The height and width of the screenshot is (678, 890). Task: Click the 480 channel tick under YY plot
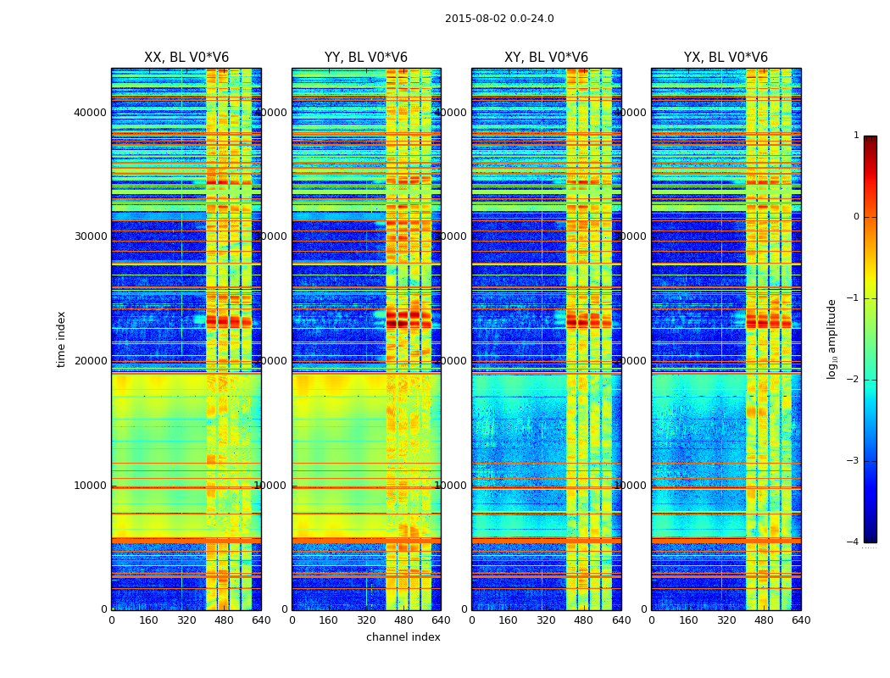403,620
